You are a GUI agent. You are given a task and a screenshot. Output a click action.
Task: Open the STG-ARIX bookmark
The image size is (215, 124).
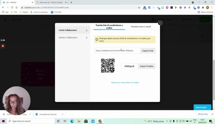(x=56, y=12)
